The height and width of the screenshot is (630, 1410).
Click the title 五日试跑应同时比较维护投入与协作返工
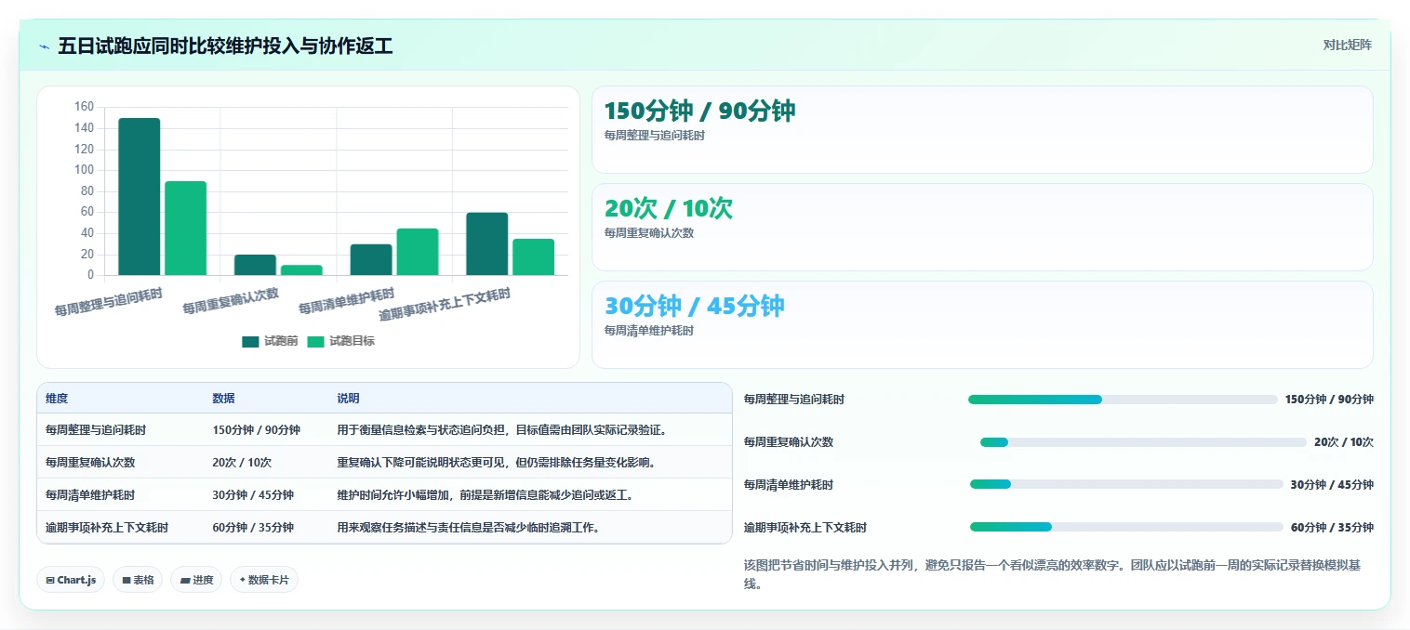pos(225,46)
